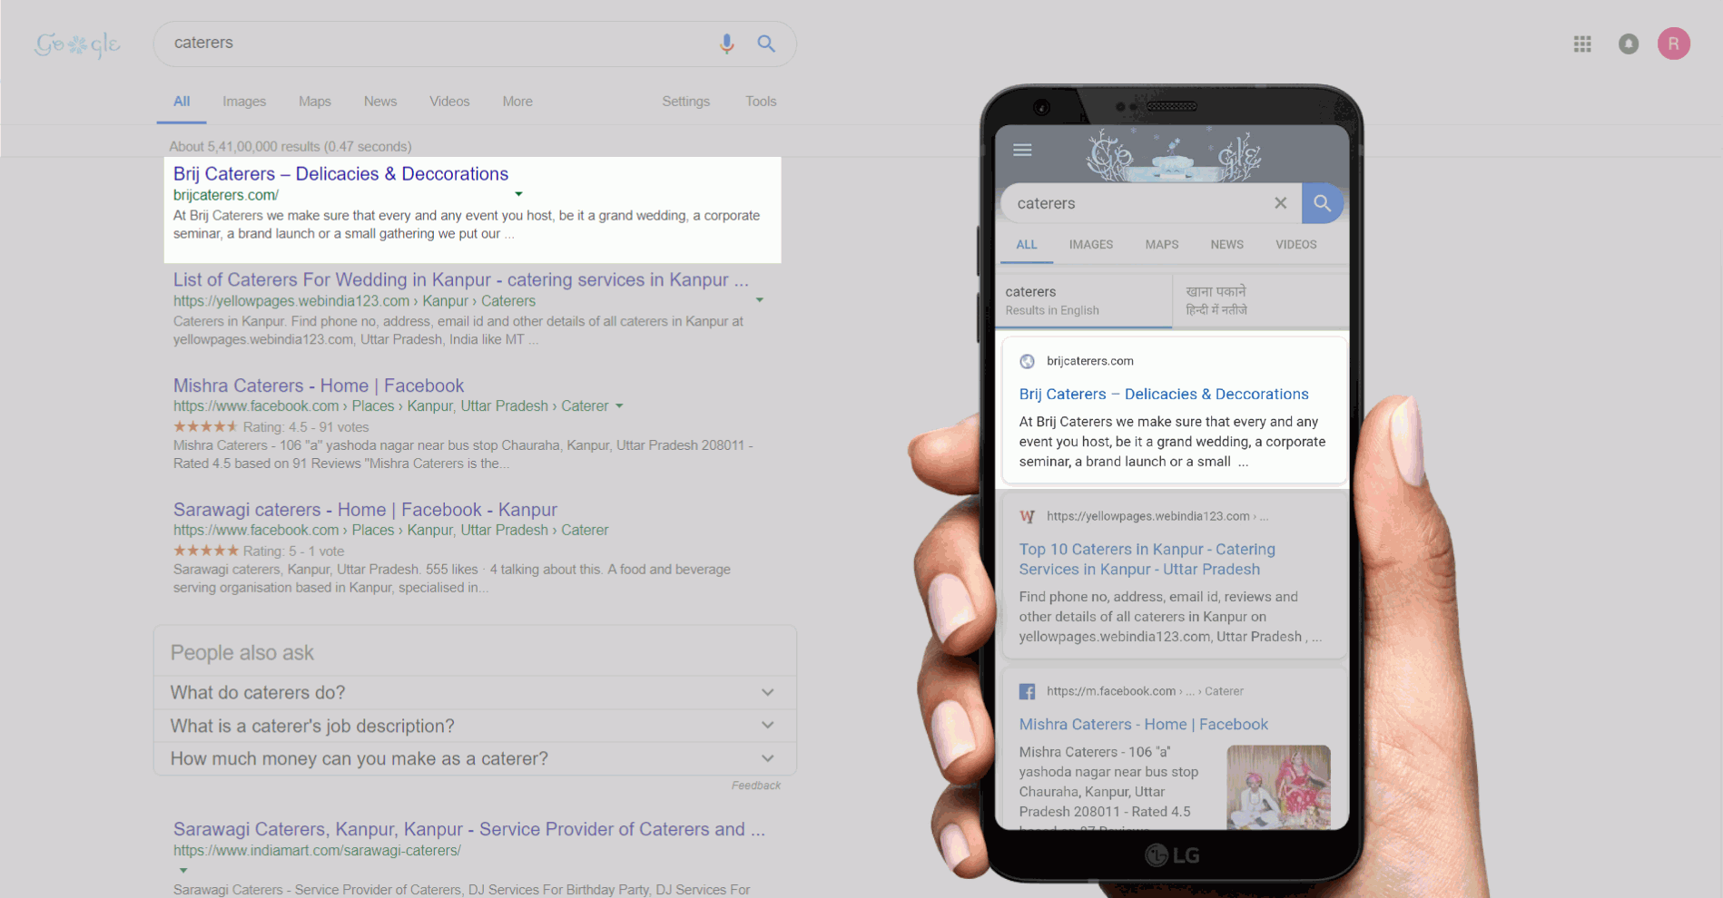Switch to the desktop Maps tab
Viewport: 1723px width, 898px height.
(x=315, y=102)
